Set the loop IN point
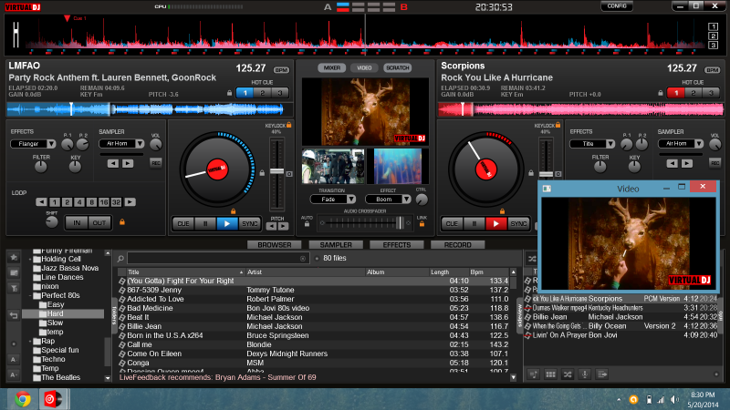This screenshot has height=410, width=730. [x=77, y=222]
